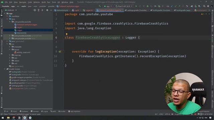This screenshot has width=214, height=120.
Task: Click the CRLF line separator in status bar
Action: pyautogui.click(x=161, y=114)
